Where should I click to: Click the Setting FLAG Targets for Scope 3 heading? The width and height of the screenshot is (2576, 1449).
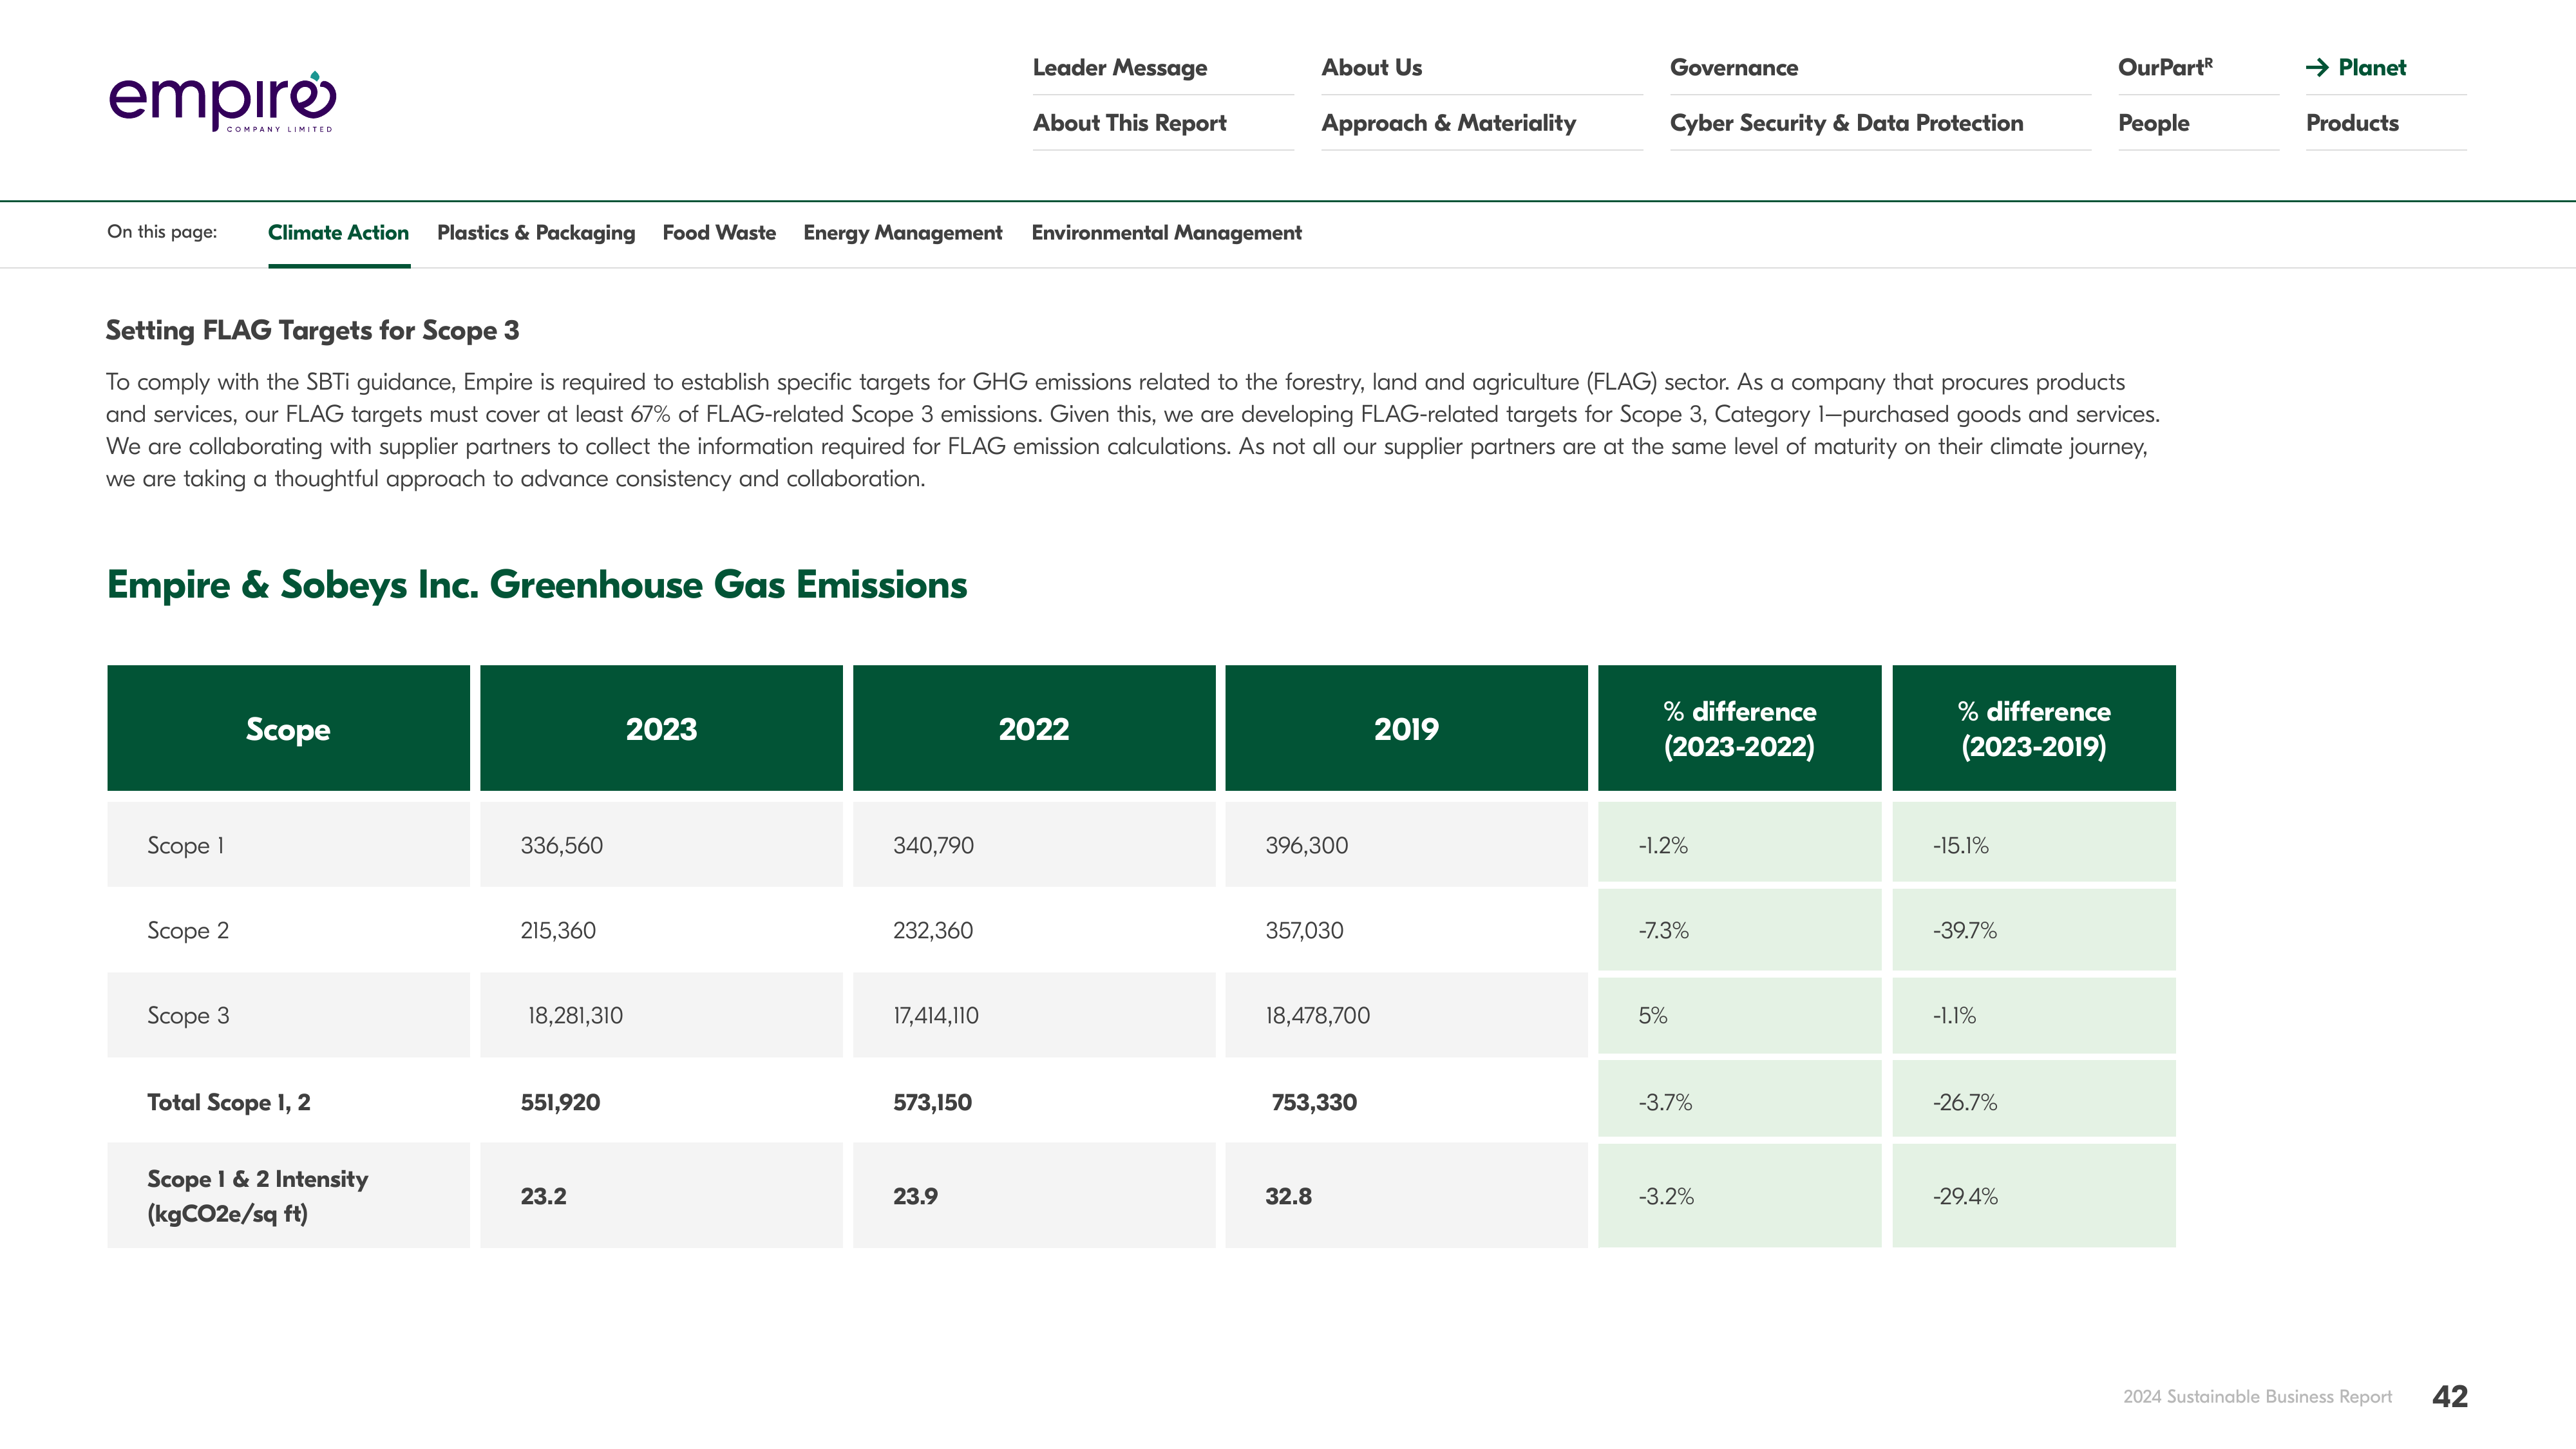point(312,331)
